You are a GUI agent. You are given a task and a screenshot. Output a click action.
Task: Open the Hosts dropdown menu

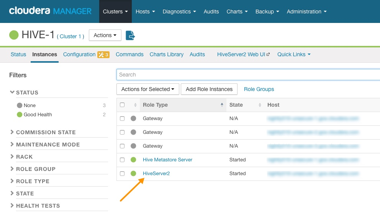tap(145, 11)
